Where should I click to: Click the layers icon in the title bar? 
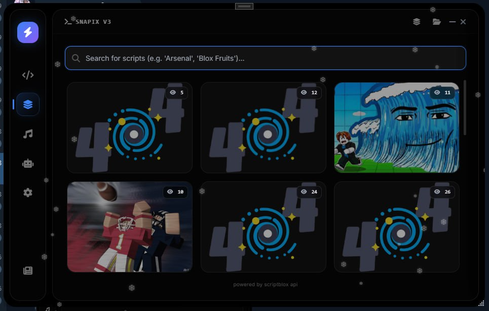pyautogui.click(x=417, y=22)
